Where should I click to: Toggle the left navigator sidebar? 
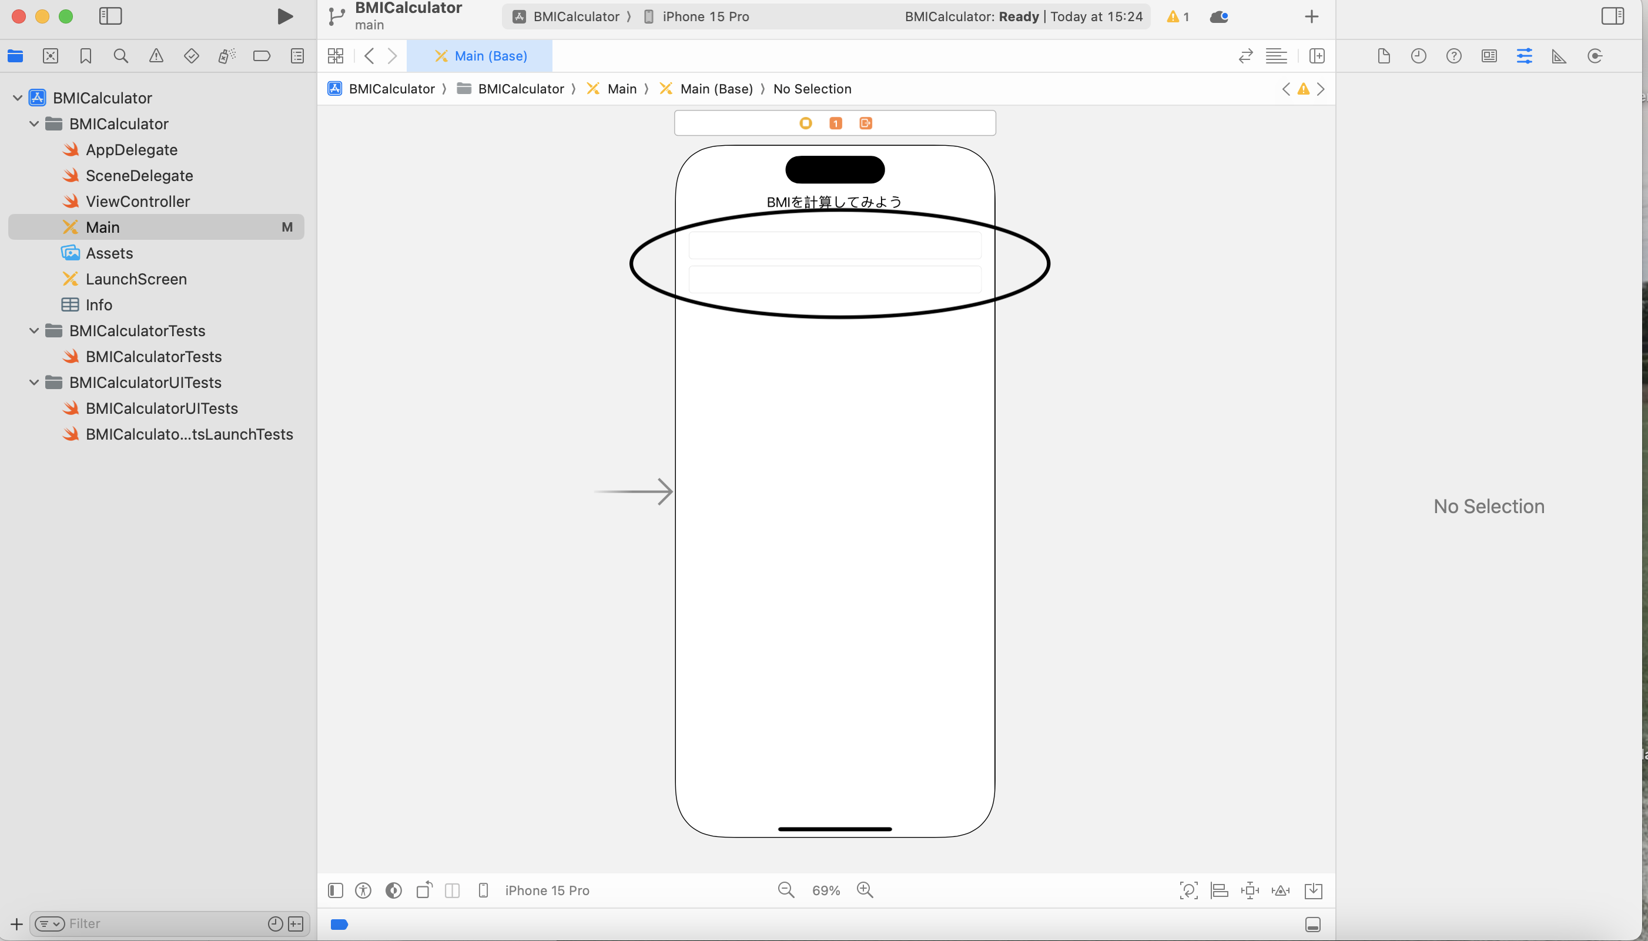110,16
